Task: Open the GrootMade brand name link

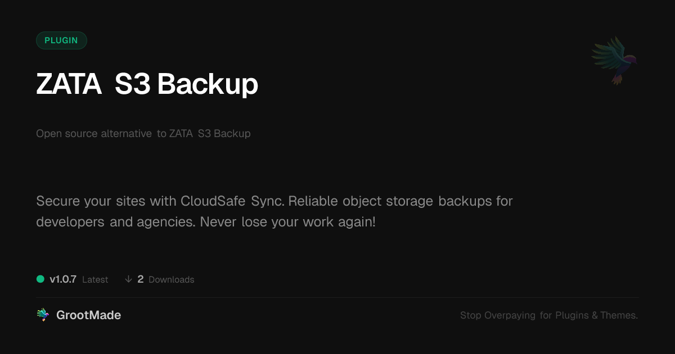Action: (x=88, y=315)
